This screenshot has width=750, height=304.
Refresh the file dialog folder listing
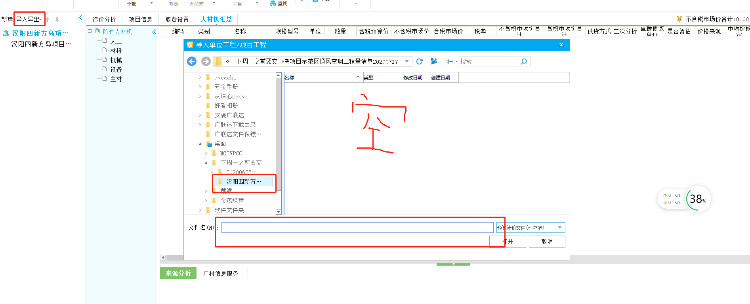[420, 61]
